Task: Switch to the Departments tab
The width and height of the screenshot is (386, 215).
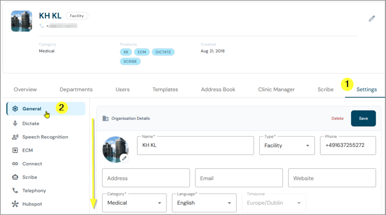Action: 76,89
